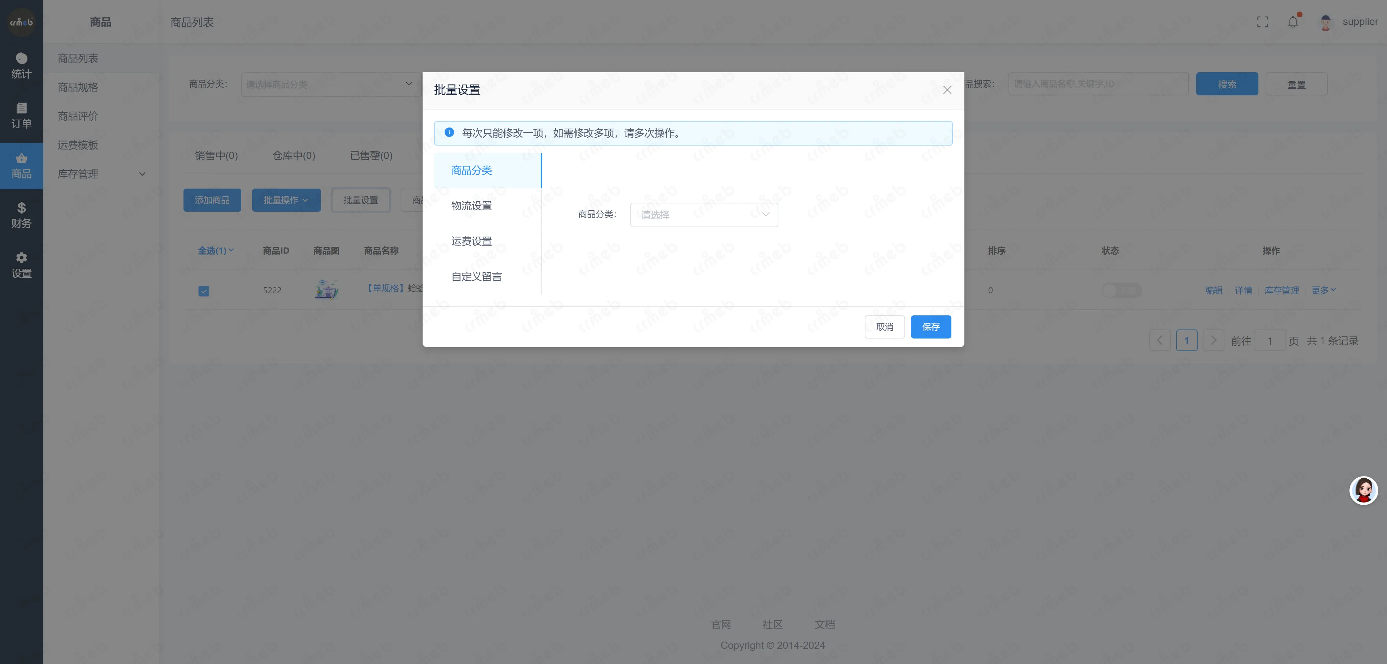Click the 排序 column header
The width and height of the screenshot is (1387, 664).
[x=997, y=250]
